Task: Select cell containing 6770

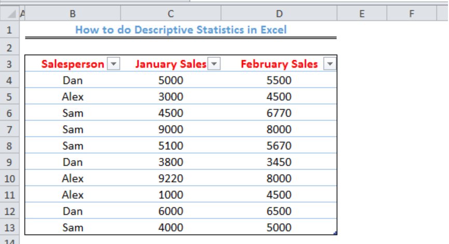Action: pos(279,113)
